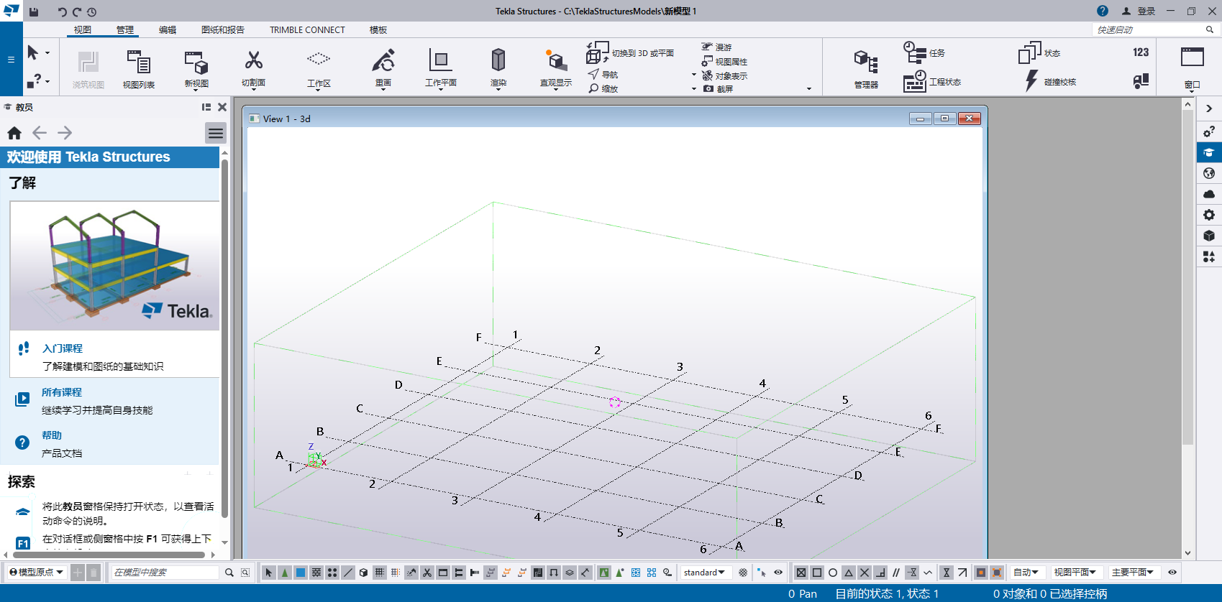Open the 窗口 window tool
The height and width of the screenshot is (602, 1222).
[1192, 69]
